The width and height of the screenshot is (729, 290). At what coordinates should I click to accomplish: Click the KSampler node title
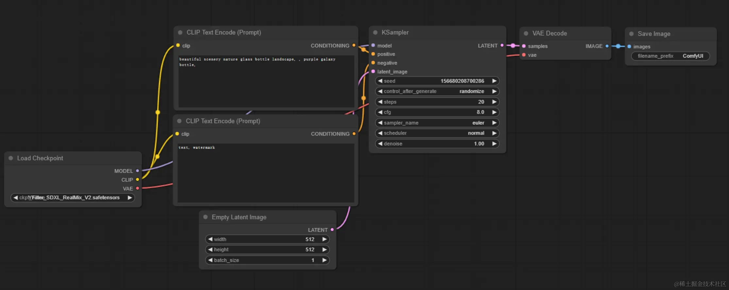click(x=395, y=32)
